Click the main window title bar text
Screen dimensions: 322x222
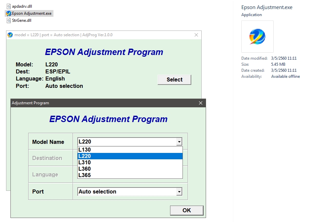64,35
